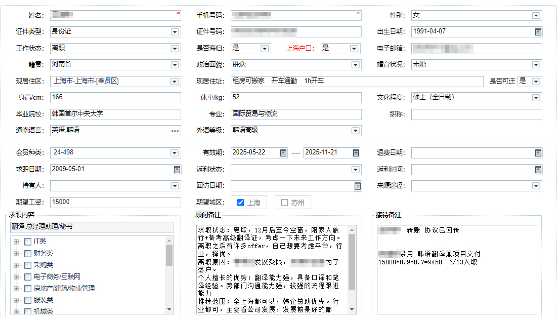Open the 返利时间 calendar picker
The width and height of the screenshot is (558, 318).
click(538, 170)
